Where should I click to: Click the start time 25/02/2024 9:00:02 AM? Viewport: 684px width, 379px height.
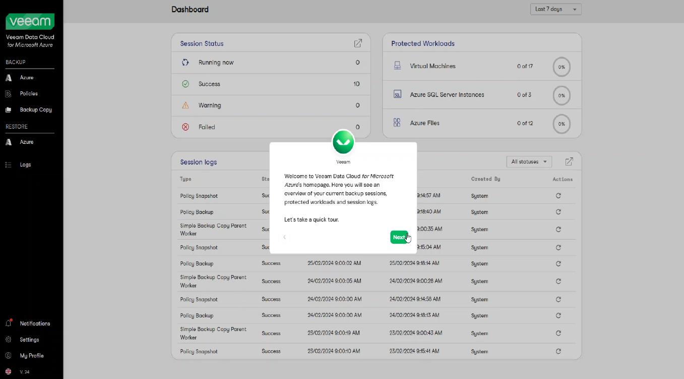click(334, 263)
